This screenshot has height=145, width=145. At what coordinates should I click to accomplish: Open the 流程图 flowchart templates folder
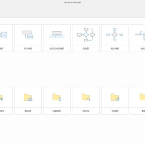click(115, 101)
